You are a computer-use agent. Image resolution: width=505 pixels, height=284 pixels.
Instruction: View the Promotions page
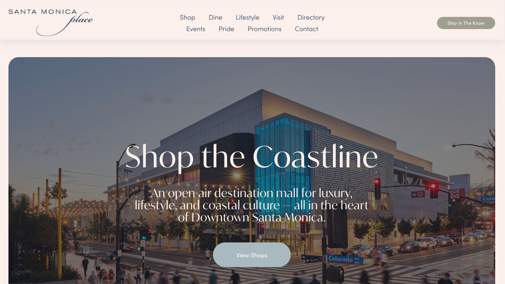(265, 29)
